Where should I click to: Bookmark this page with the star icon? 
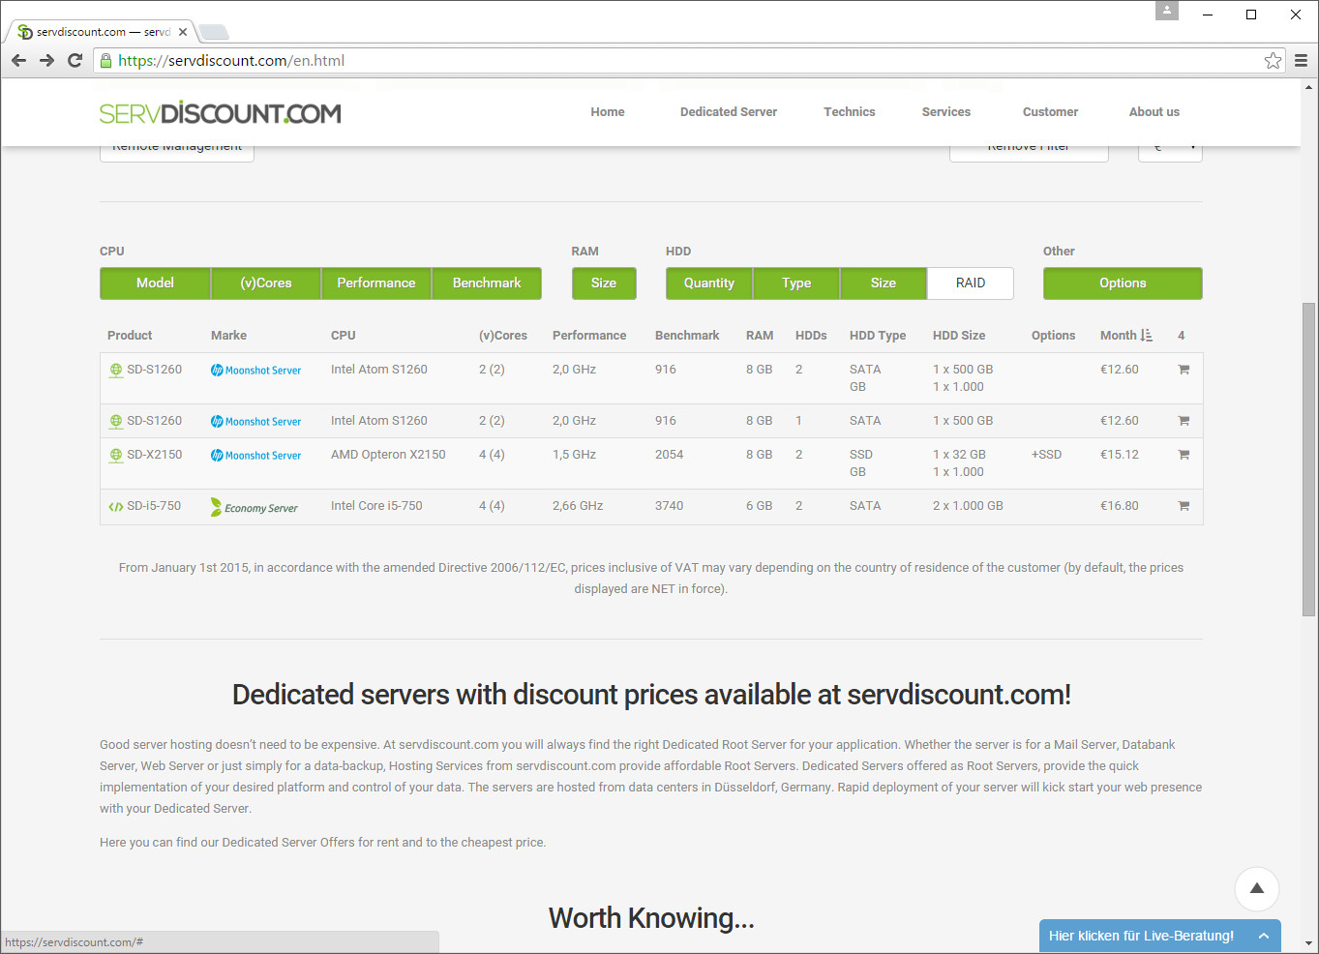[1273, 61]
